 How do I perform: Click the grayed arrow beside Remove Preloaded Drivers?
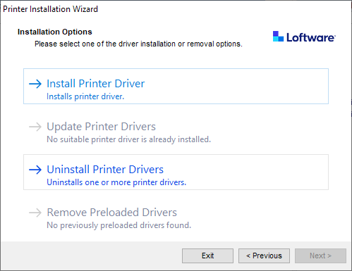(35, 213)
